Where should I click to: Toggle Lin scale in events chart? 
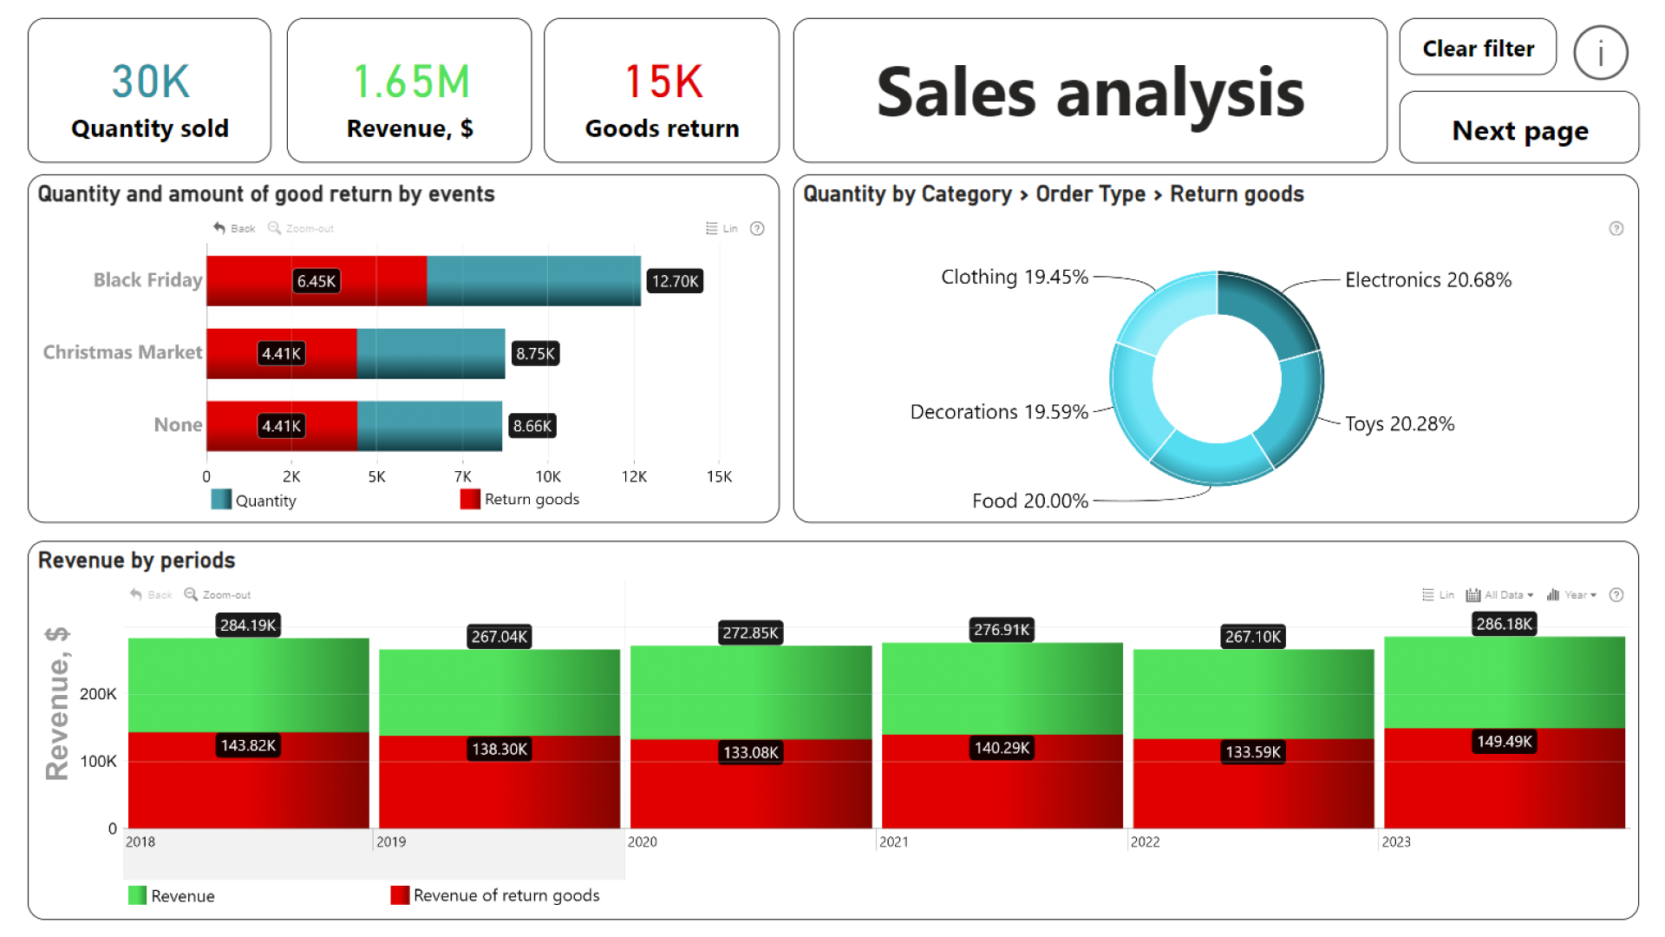click(721, 228)
